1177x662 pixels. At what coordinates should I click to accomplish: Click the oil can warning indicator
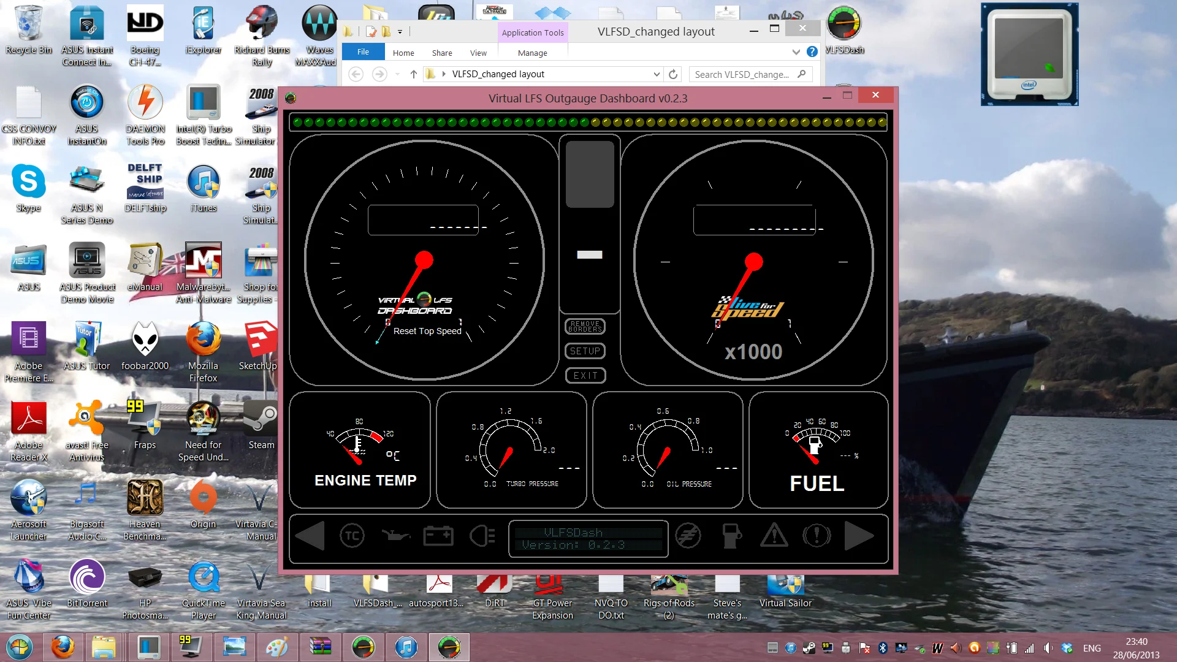[395, 536]
